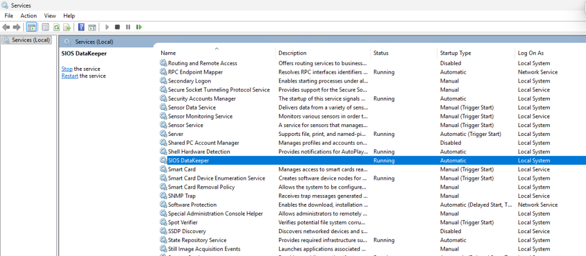Image resolution: width=586 pixels, height=256 pixels.
Task: Click the Start Service play icon
Action: (107, 27)
